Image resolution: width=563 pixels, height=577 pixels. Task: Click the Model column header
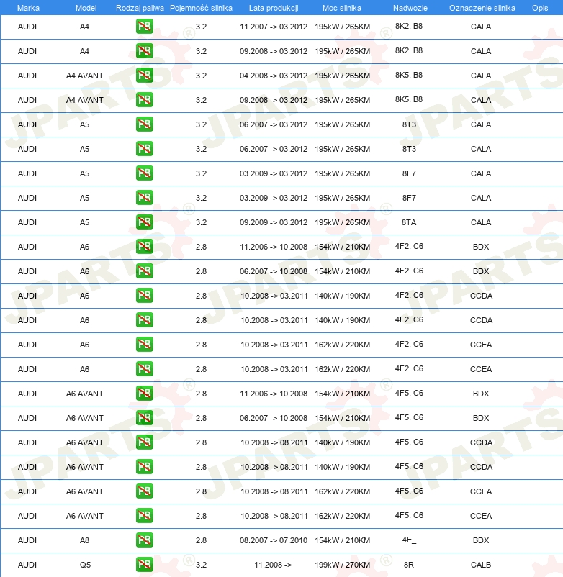[85, 8]
